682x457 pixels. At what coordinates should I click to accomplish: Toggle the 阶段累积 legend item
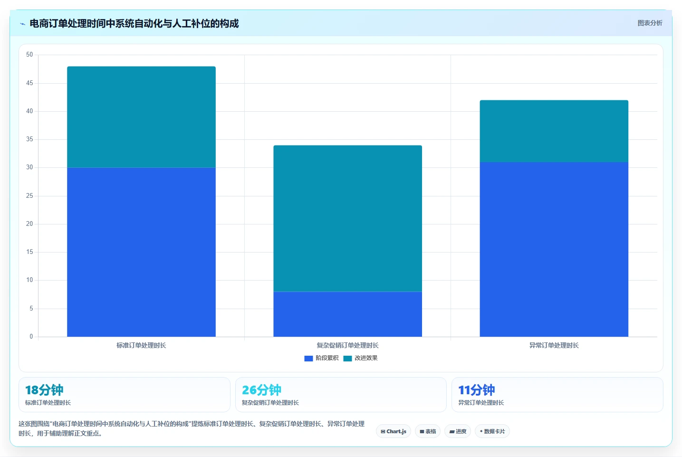(321, 358)
